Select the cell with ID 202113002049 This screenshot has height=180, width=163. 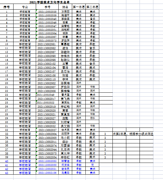[x=47, y=95]
